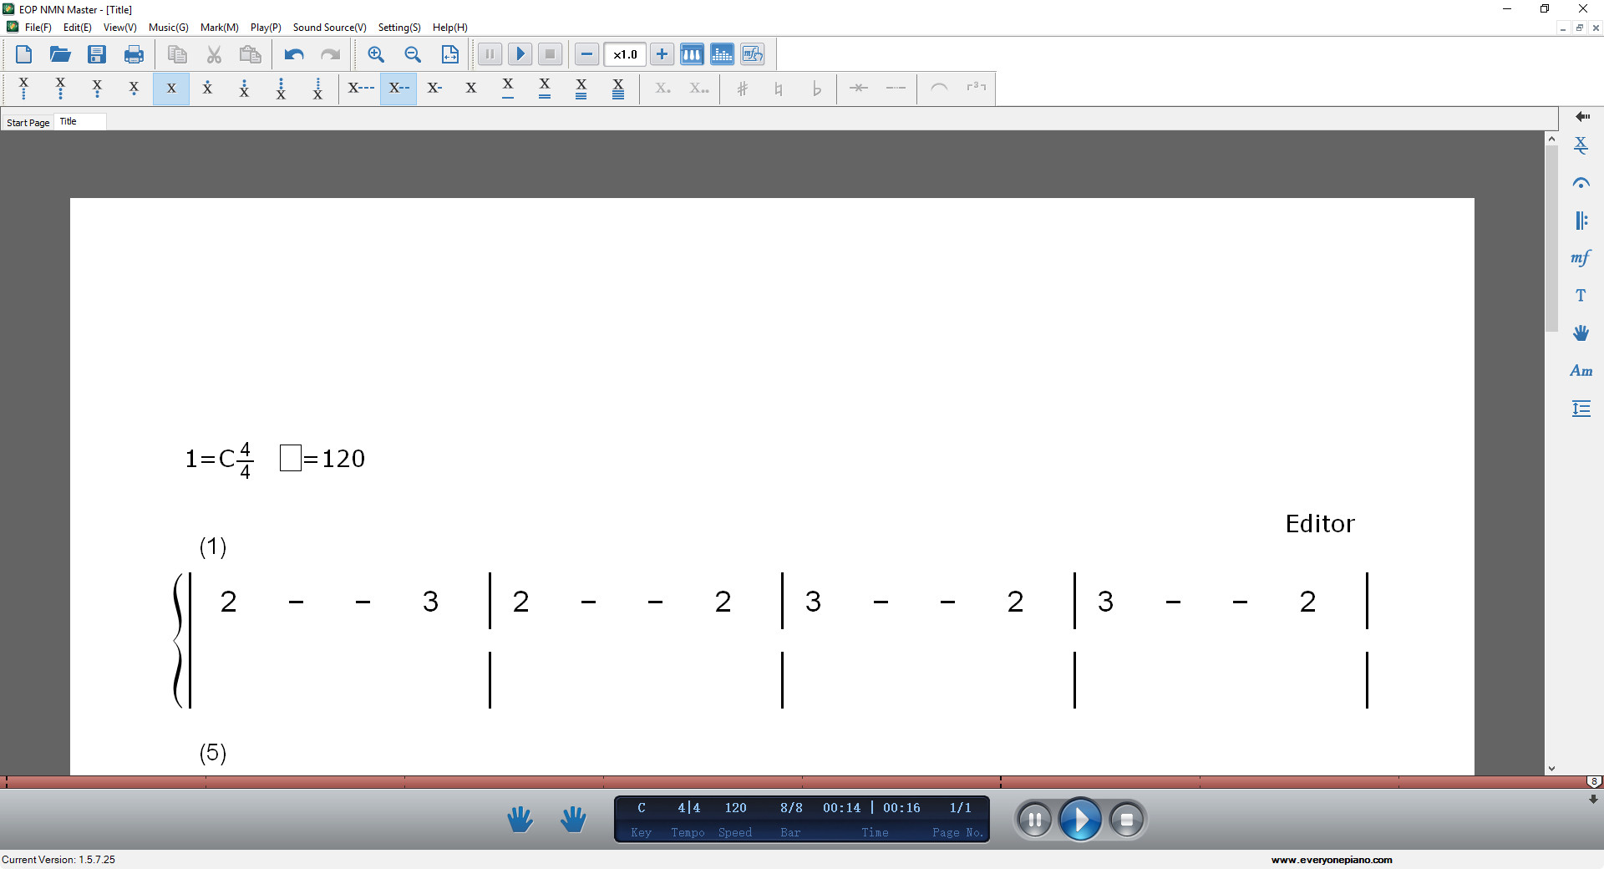The image size is (1604, 869).
Task: Apply the natural accidental
Action: pos(779,89)
